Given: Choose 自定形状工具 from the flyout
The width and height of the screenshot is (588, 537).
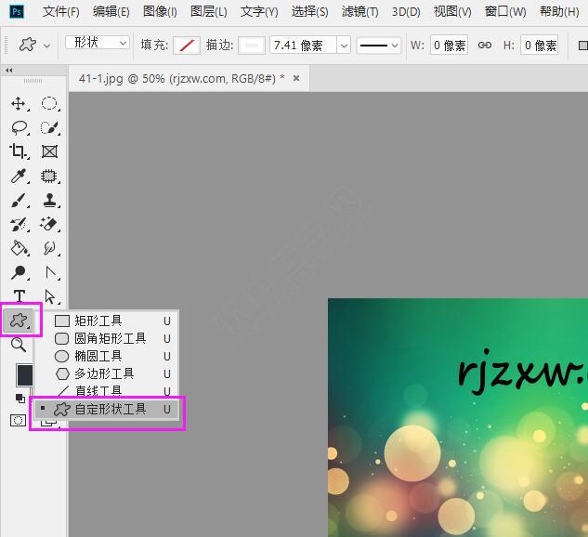Looking at the screenshot, I should (110, 409).
